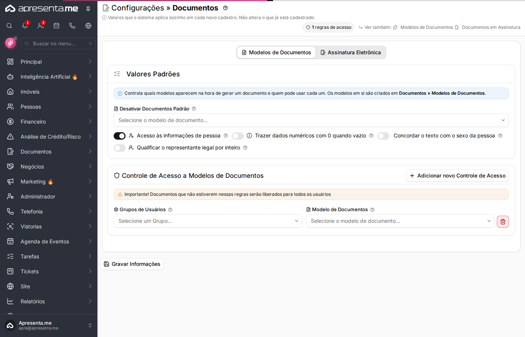
Task: Click help icon beside Modelo de Documentos label
Action: (372, 210)
